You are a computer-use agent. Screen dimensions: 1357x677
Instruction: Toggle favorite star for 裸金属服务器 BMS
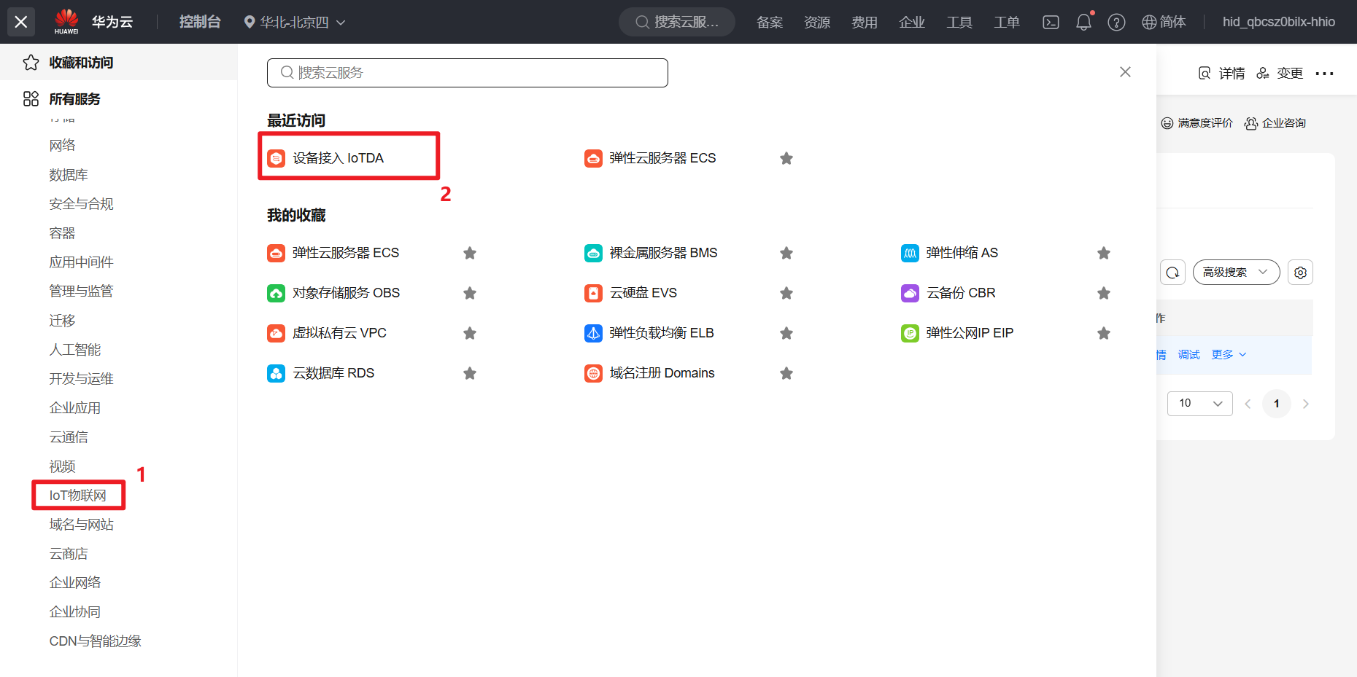[786, 253]
